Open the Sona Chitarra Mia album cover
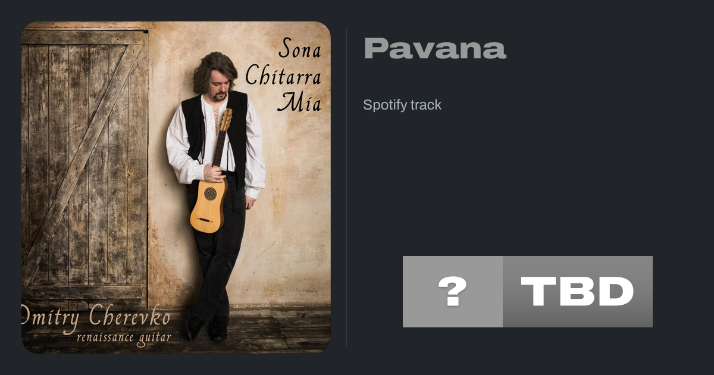714x375 pixels. pos(176,187)
